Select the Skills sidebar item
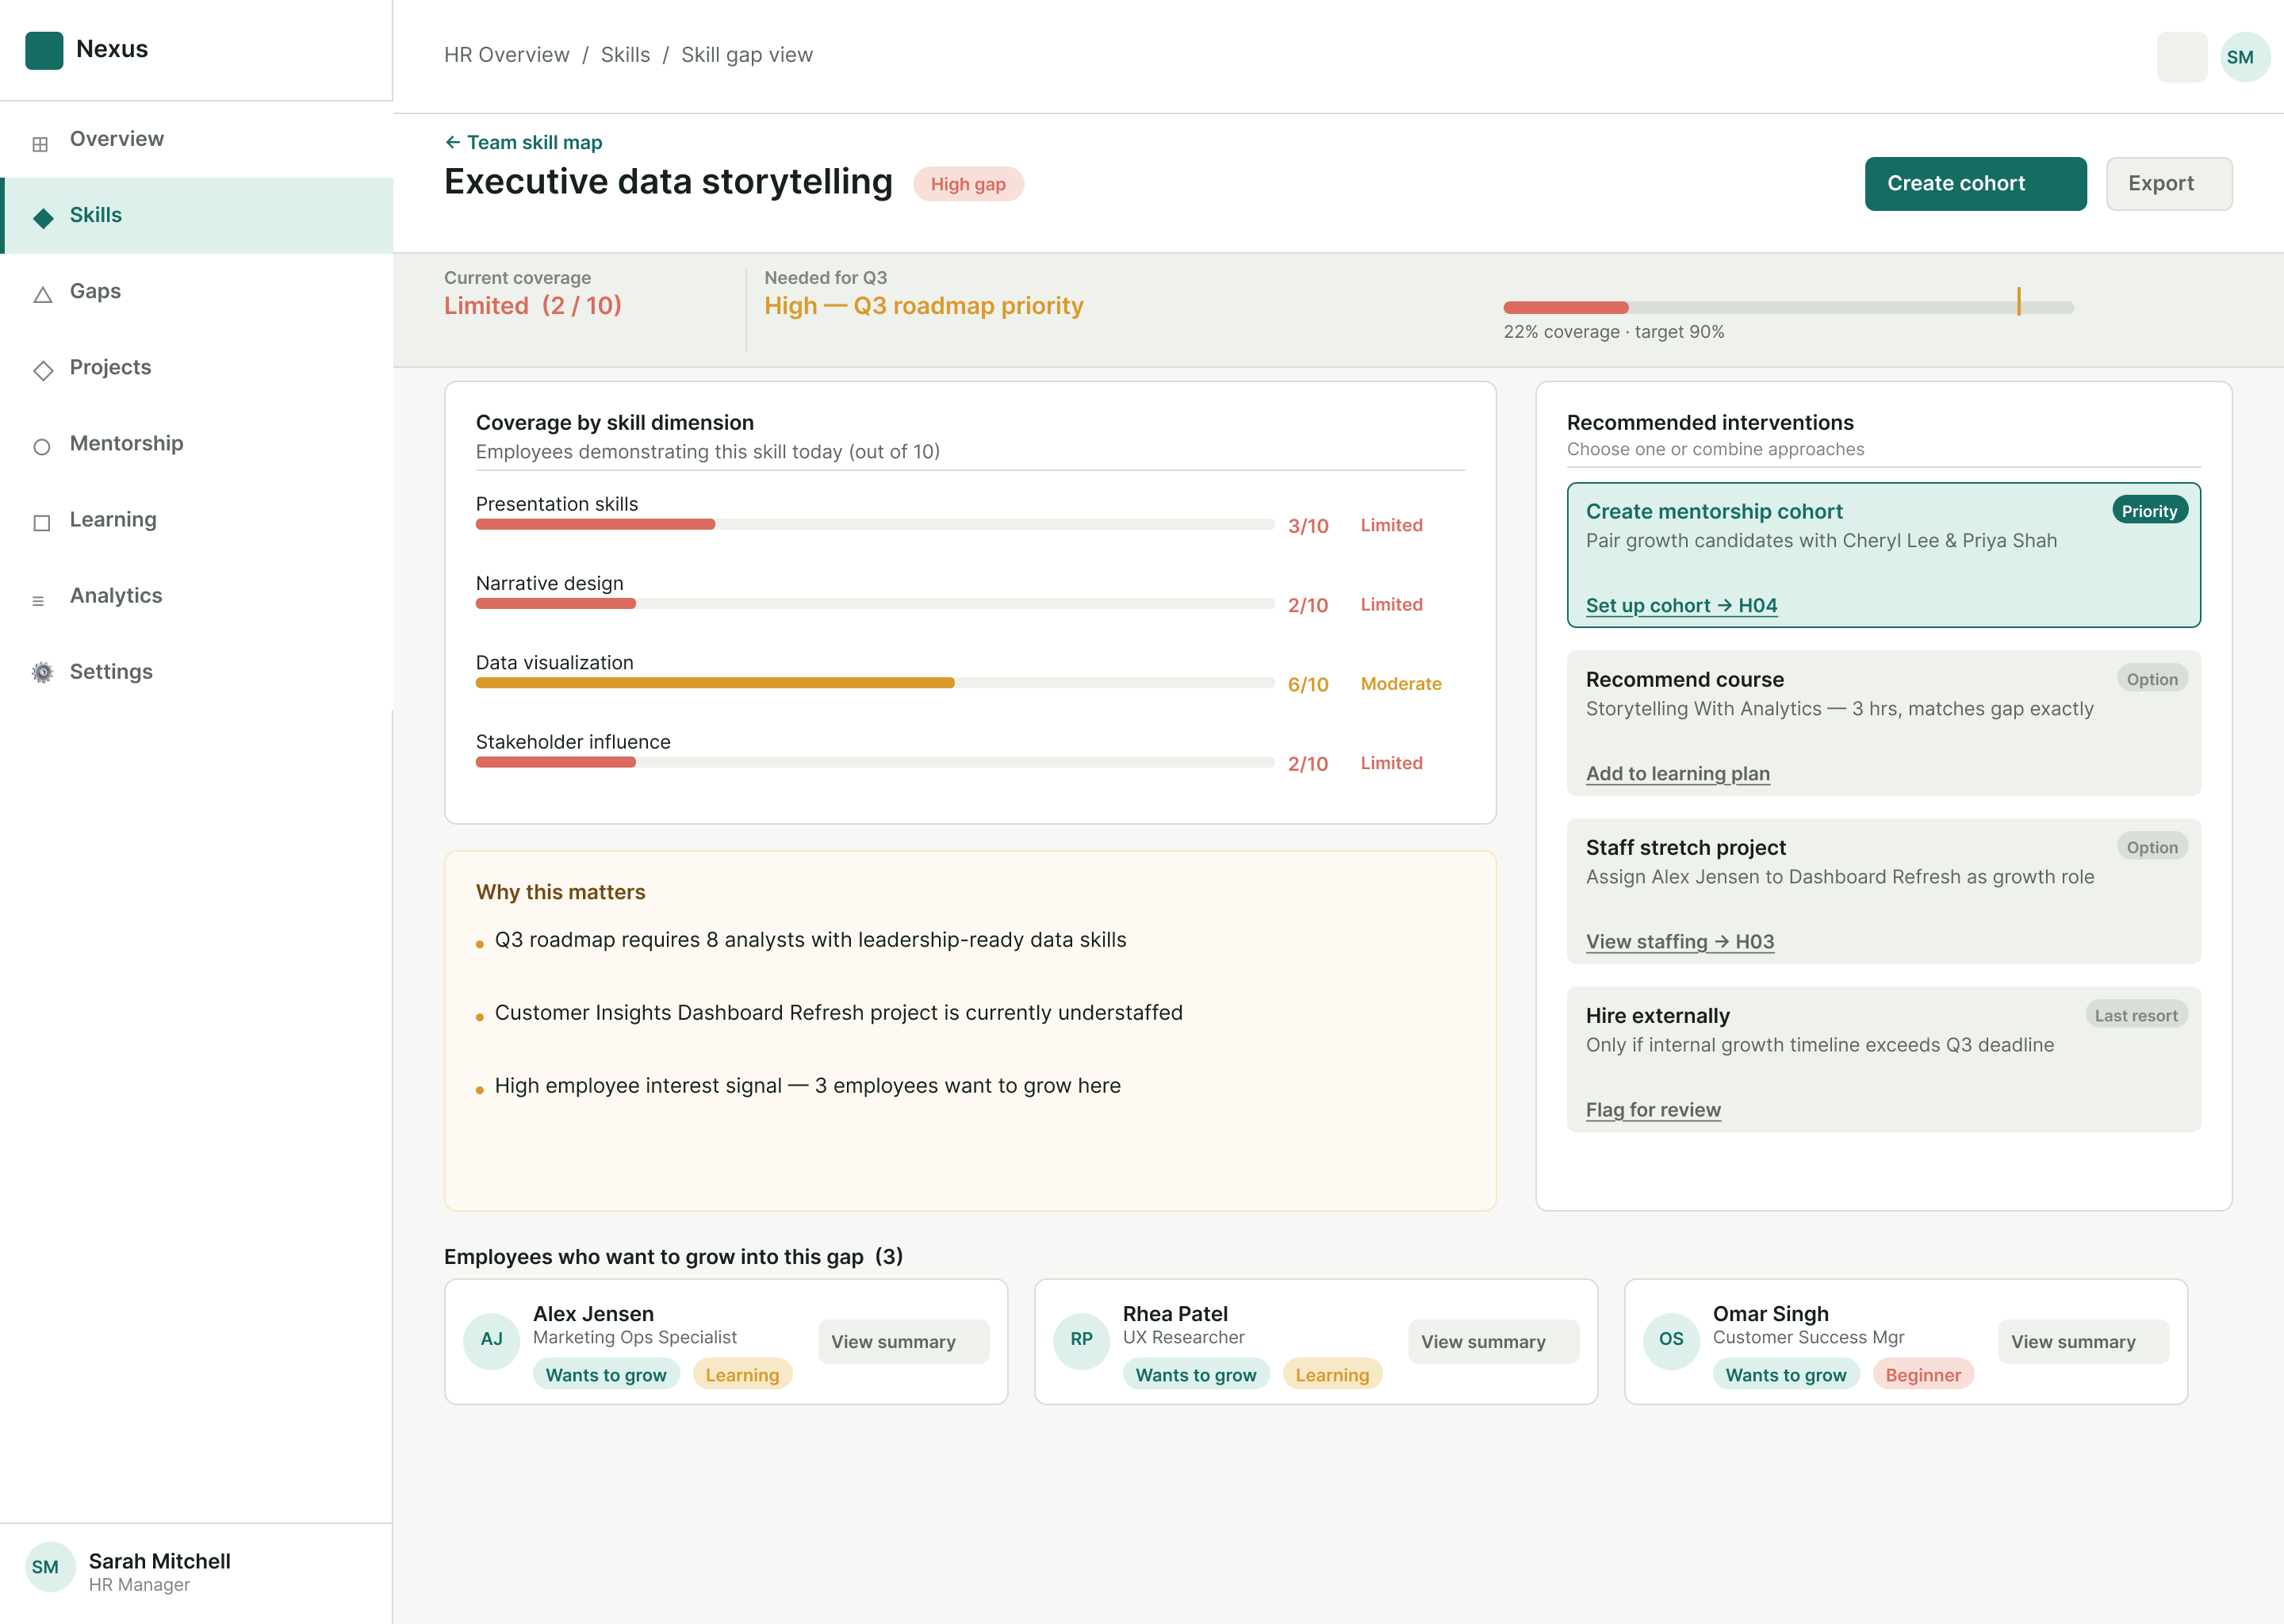 (196, 215)
